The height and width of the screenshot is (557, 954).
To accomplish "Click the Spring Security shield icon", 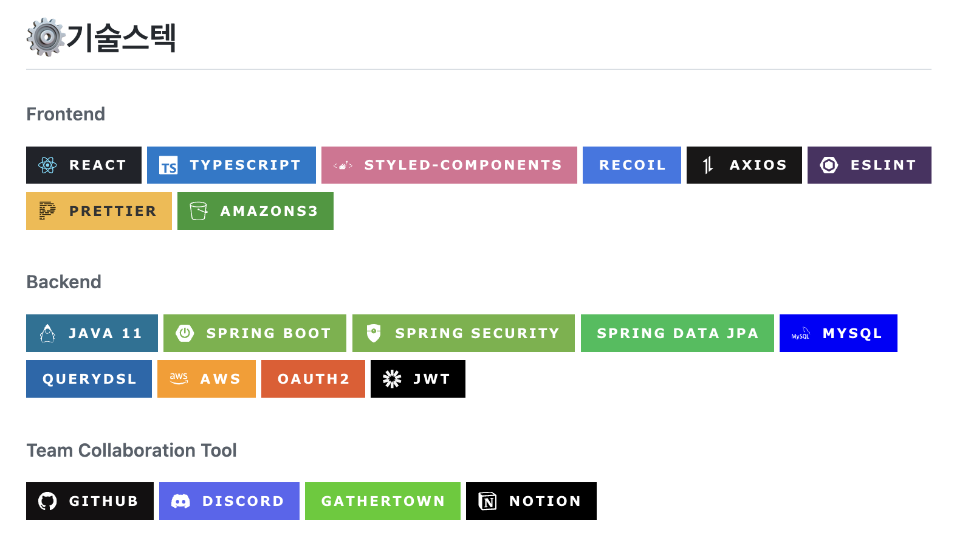I will 374,333.
